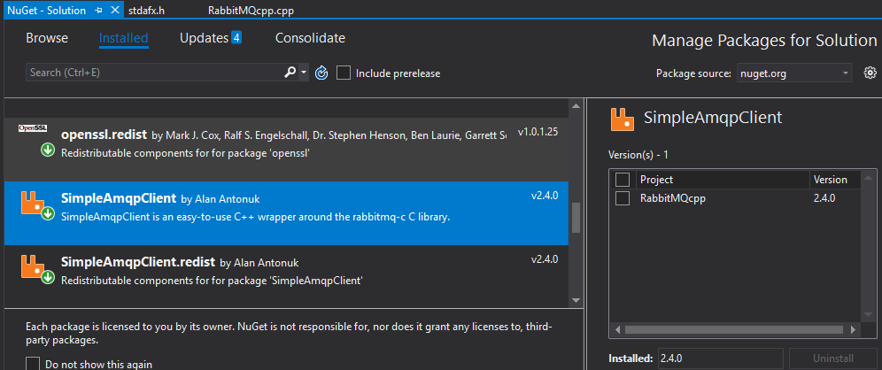This screenshot has width=882, height=370.
Task: Open the Updates tab
Action: click(x=204, y=38)
